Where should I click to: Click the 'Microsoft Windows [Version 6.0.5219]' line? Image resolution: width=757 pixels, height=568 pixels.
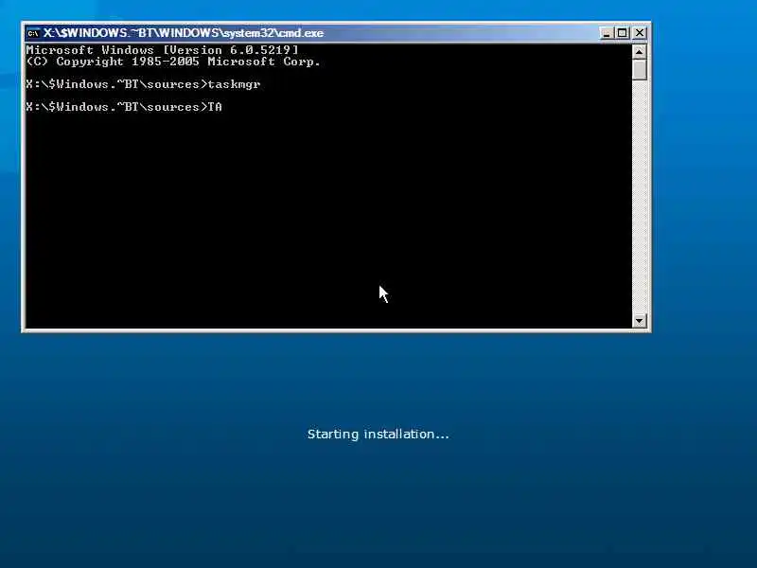[162, 50]
